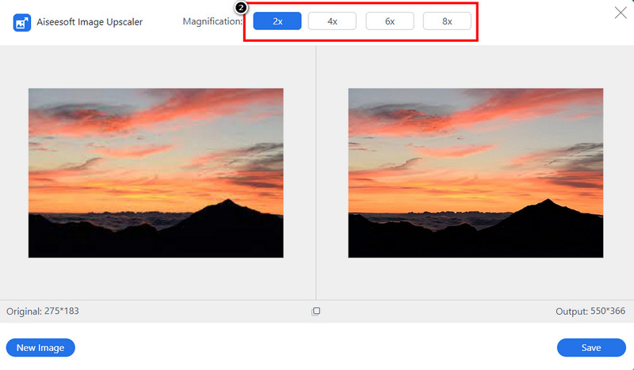
Task: Click the Output: 550*366 text
Action: [x=590, y=311]
